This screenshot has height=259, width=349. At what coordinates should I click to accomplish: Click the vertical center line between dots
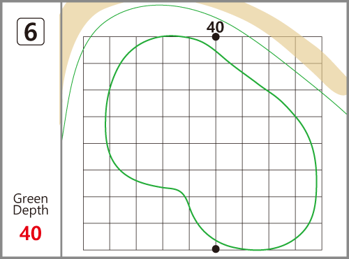point(216,143)
